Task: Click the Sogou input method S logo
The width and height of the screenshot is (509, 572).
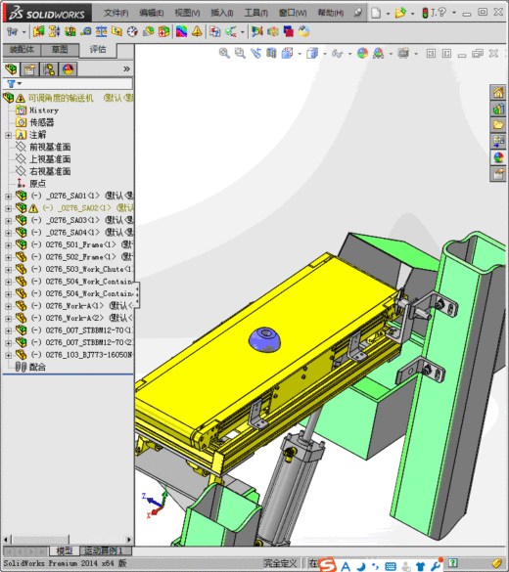Action: [328, 565]
